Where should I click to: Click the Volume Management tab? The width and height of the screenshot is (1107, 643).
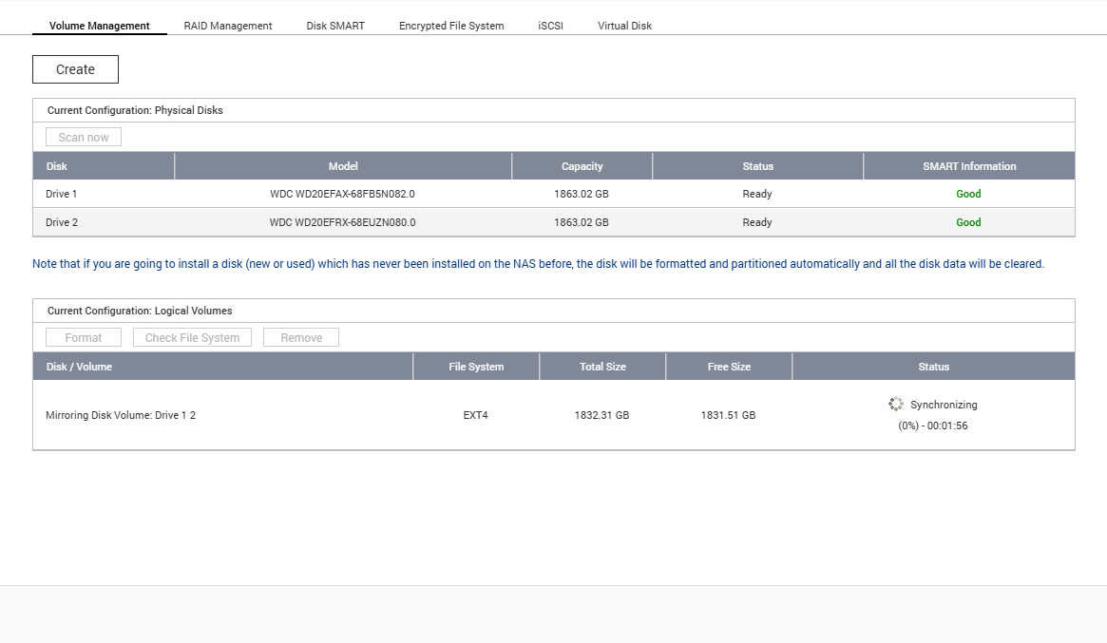pyautogui.click(x=100, y=26)
